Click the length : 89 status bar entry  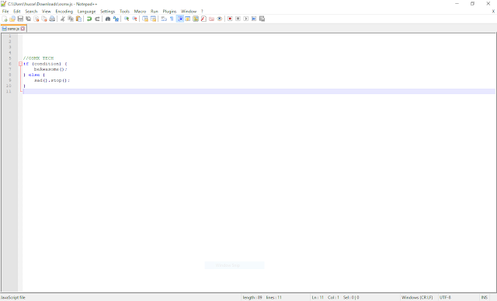click(x=252, y=298)
